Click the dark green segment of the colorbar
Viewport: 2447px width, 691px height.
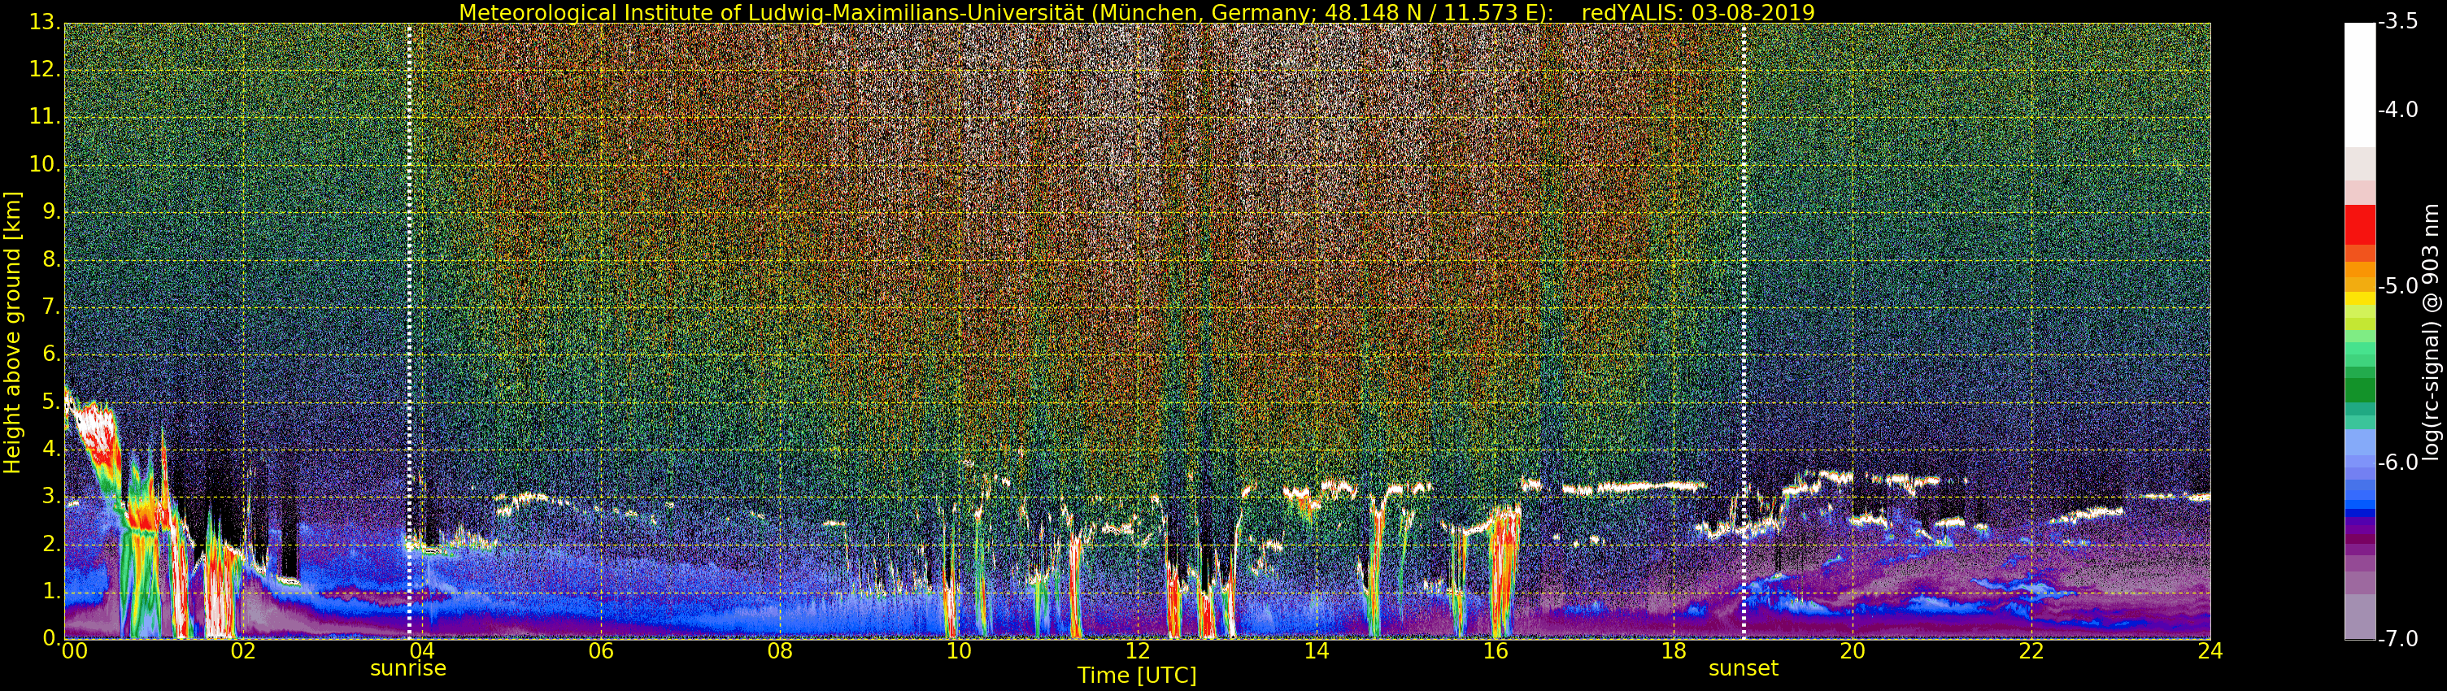tap(2360, 390)
